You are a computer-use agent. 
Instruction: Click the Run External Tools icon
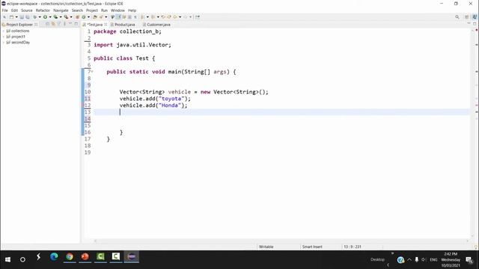(66, 17)
